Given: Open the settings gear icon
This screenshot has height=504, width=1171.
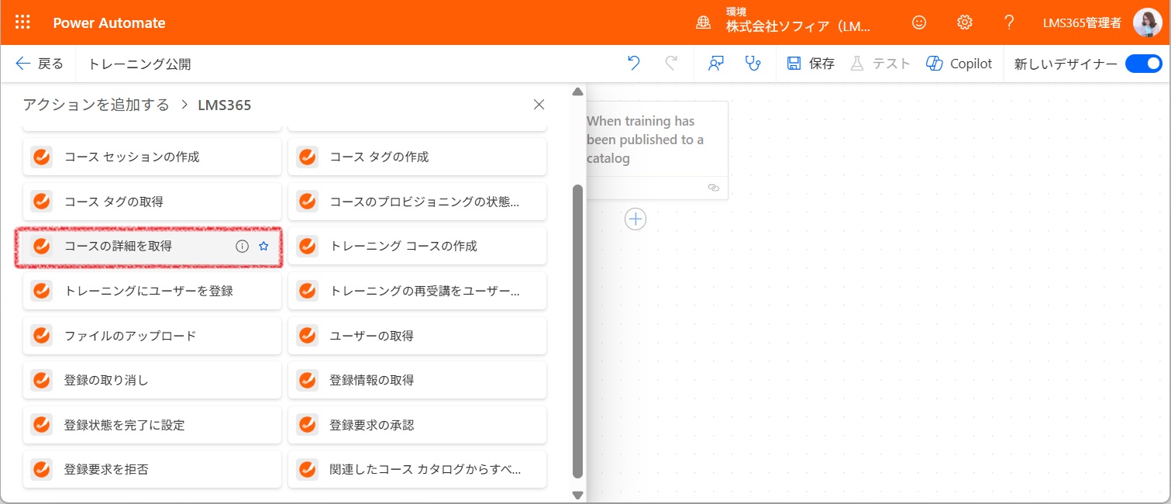Looking at the screenshot, I should pyautogui.click(x=965, y=22).
